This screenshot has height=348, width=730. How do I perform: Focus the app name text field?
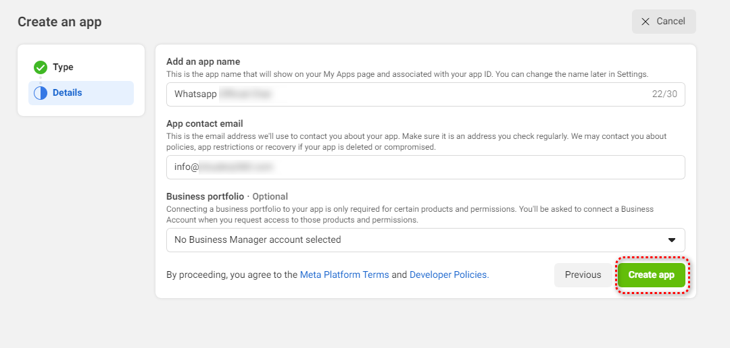point(406,94)
